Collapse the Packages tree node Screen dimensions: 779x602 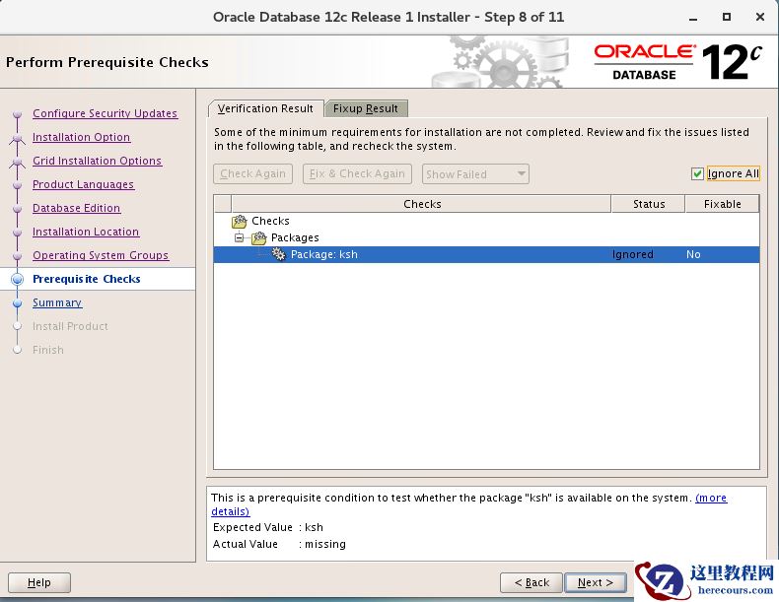point(240,238)
